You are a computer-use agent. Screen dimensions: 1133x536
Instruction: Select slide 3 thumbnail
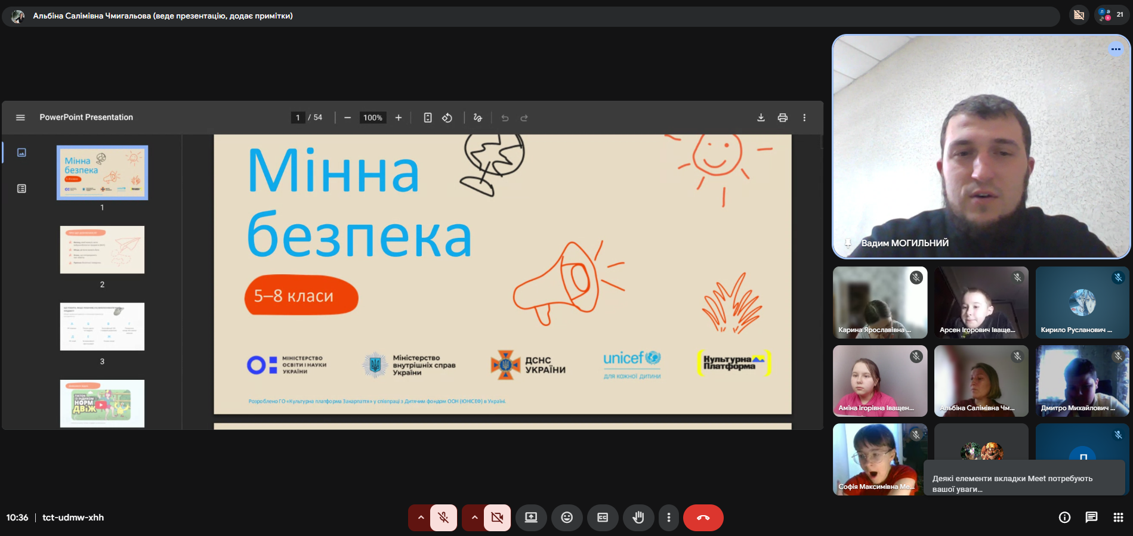102,327
